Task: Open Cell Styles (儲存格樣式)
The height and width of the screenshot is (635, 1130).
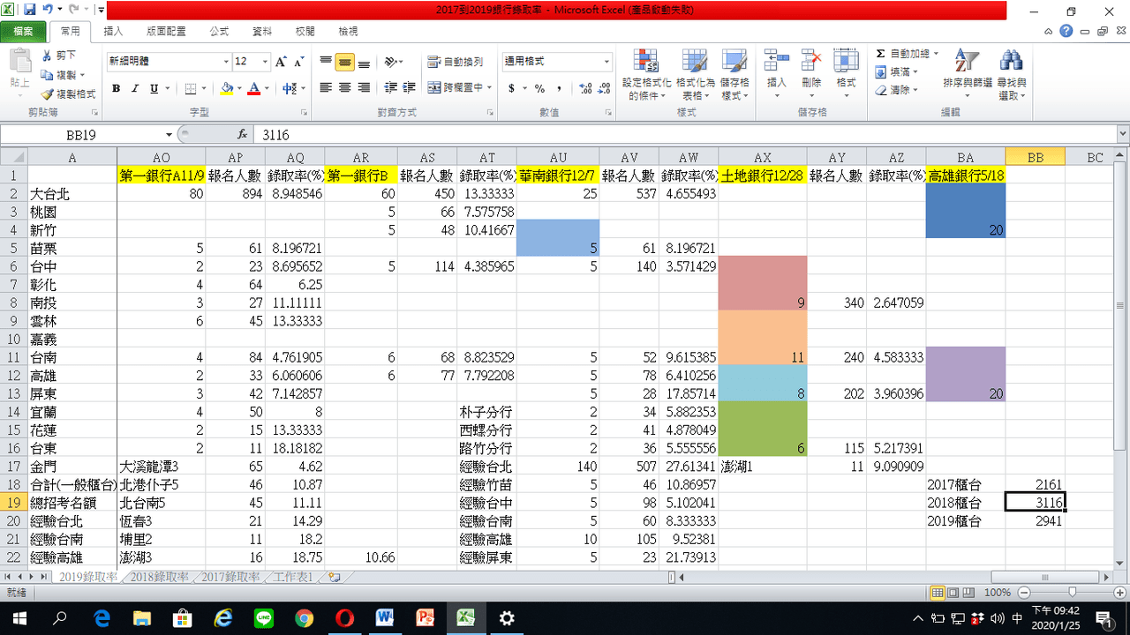Action: point(734,74)
